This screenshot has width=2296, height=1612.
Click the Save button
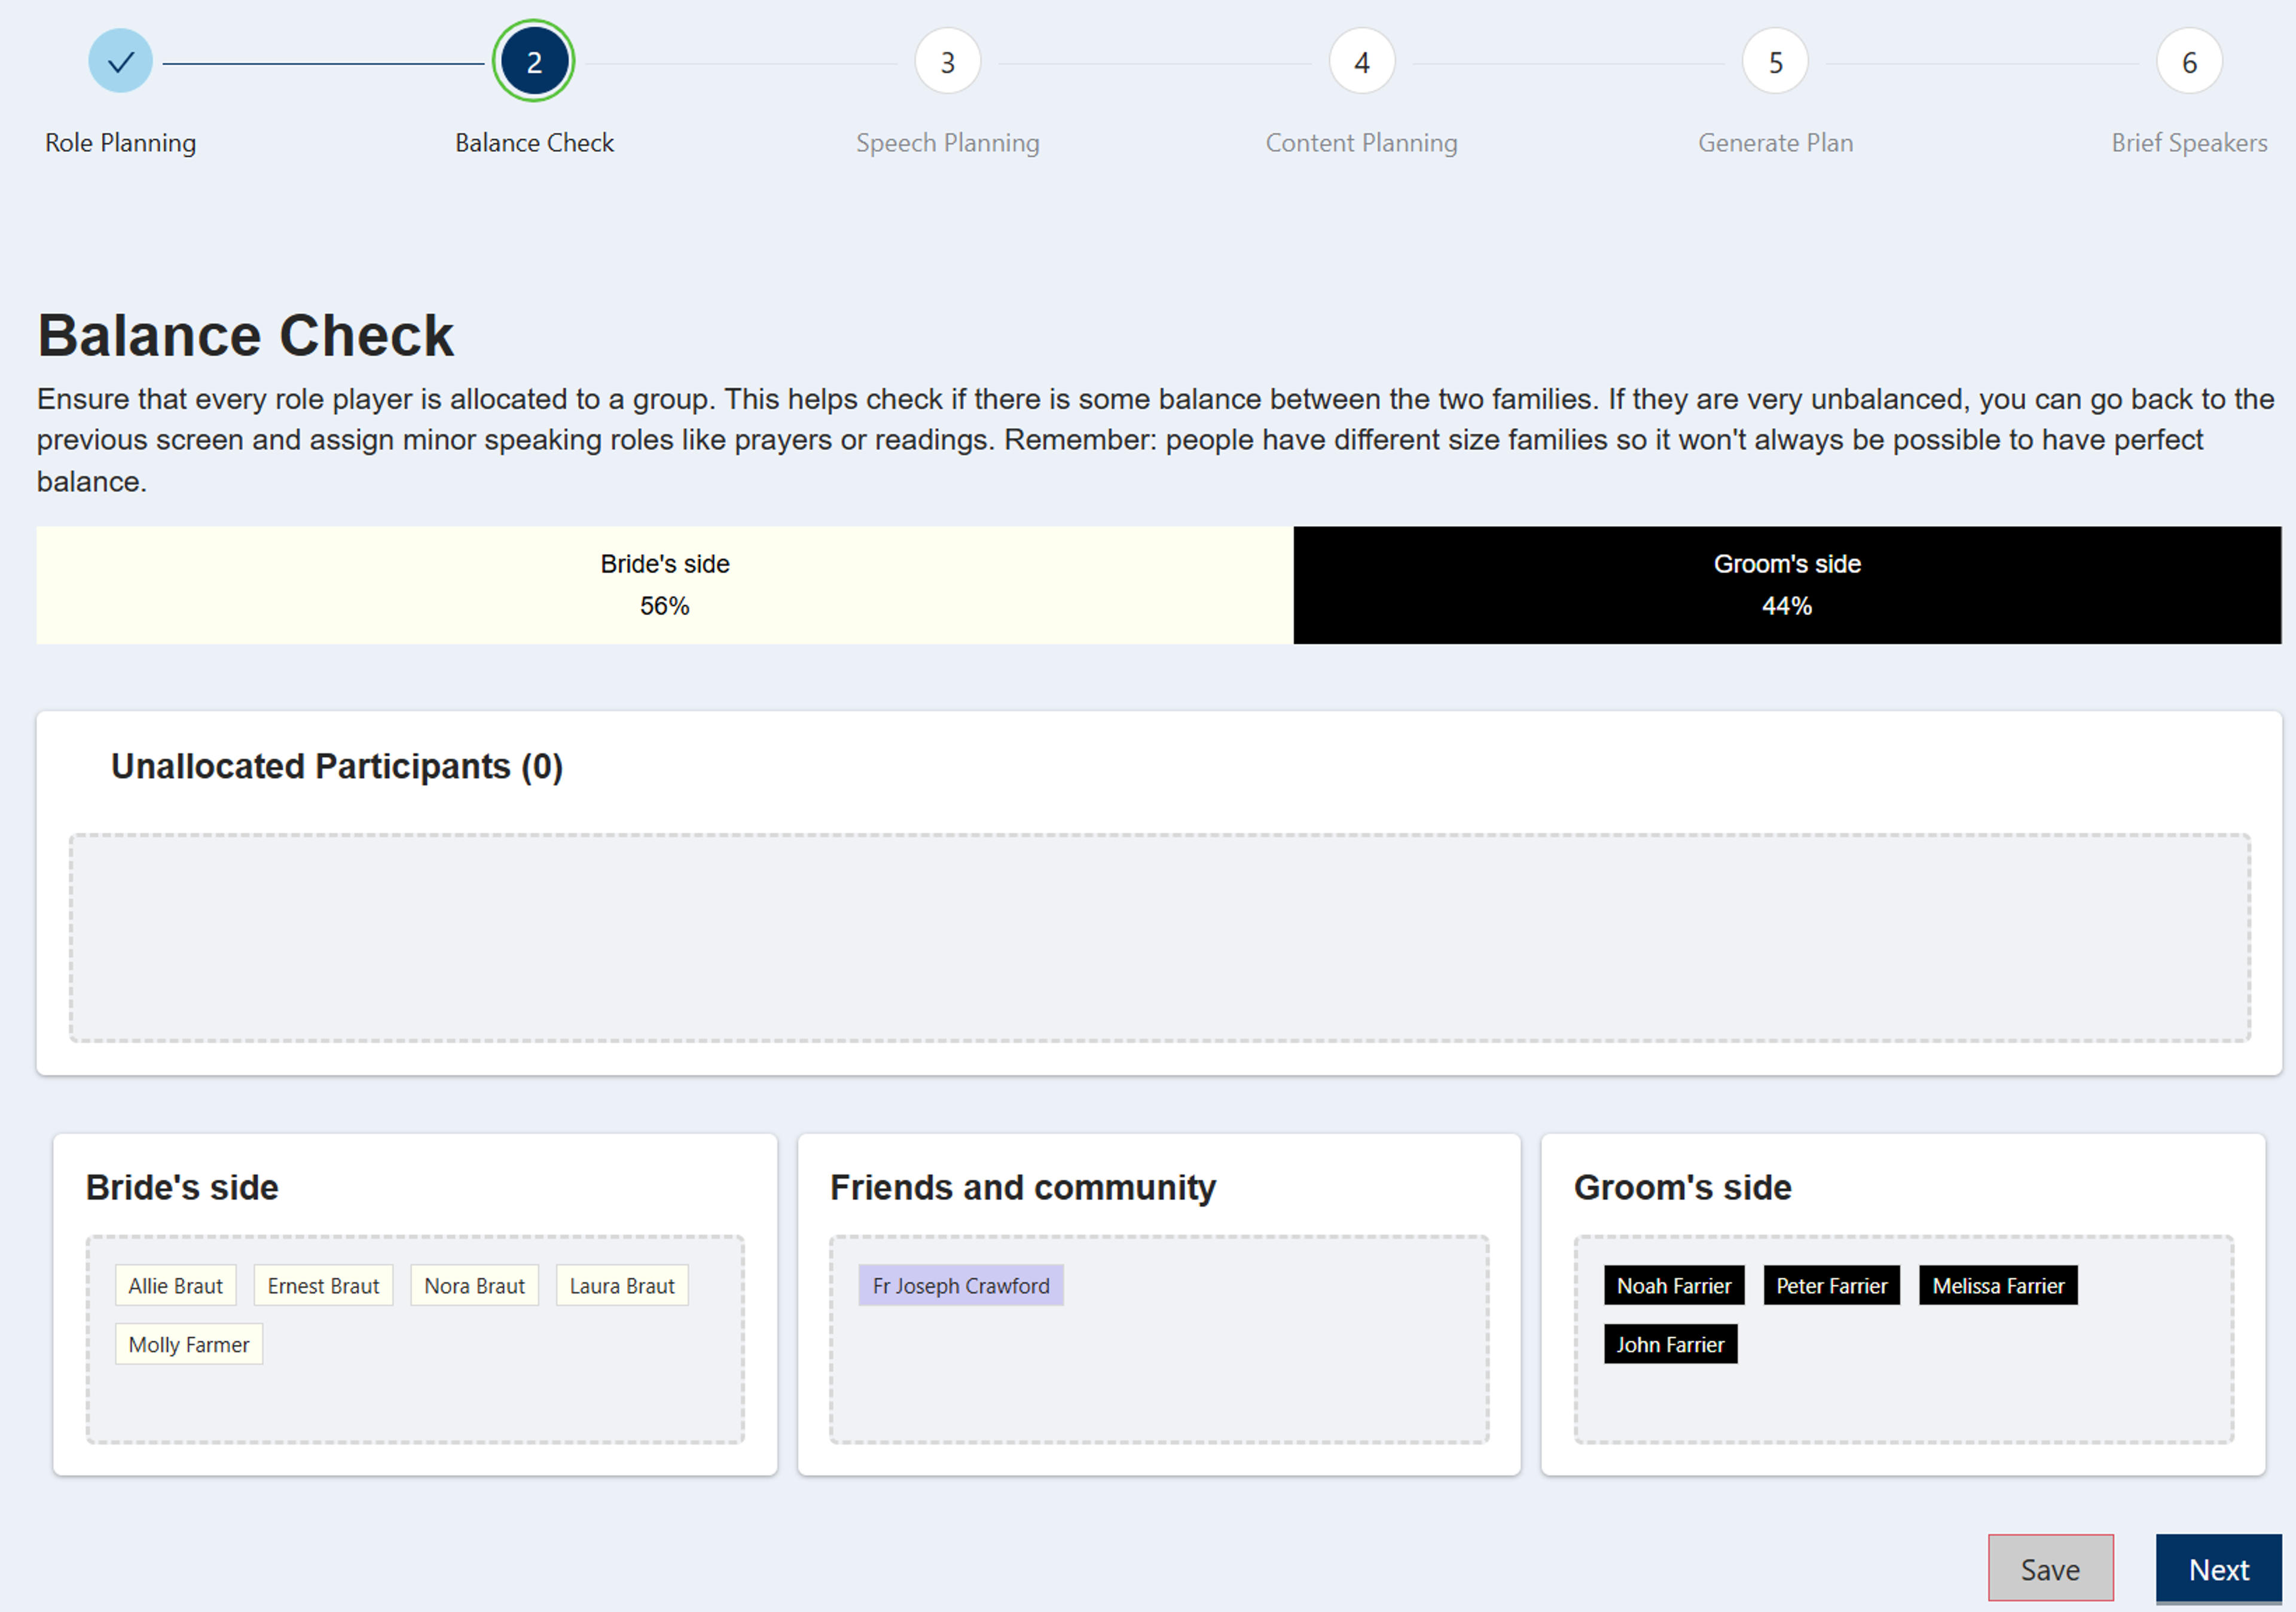coord(2051,1569)
